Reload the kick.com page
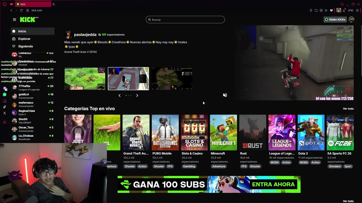Screen dimensions: 362x203 (21, 10)
